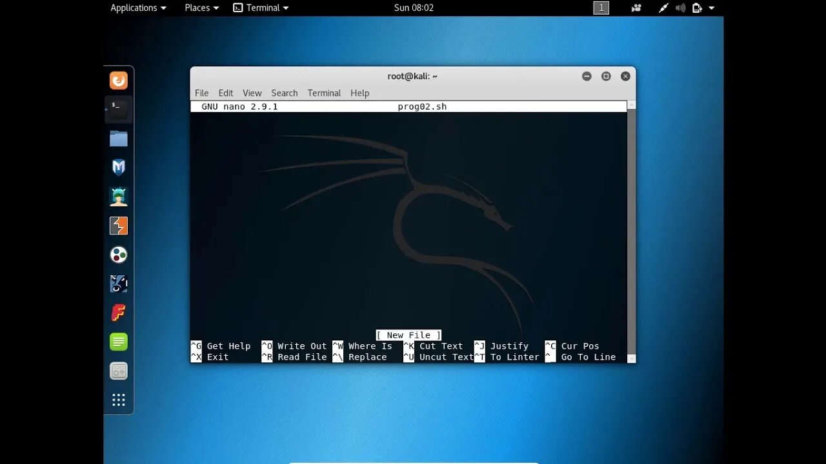Open the Firefox browser in the dock
The width and height of the screenshot is (826, 464).
coord(119,81)
